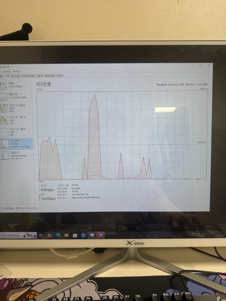The image size is (226, 301).
Task: Open 리소스 모니터 열기 link
Action: [x=27, y=208]
